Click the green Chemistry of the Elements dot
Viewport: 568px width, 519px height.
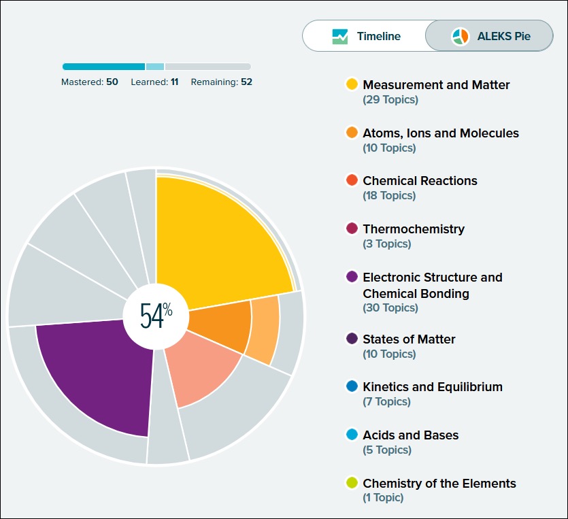(352, 484)
